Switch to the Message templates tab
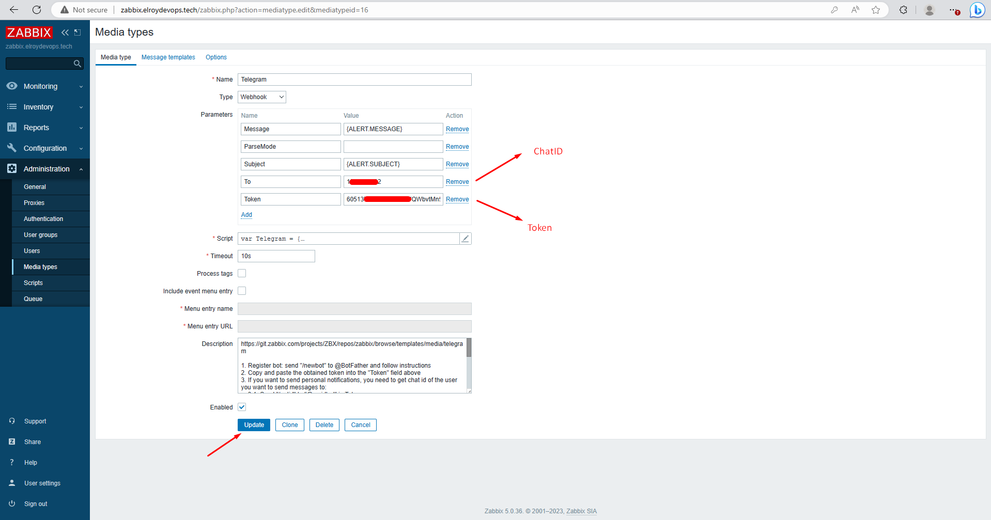The image size is (991, 520). (168, 57)
